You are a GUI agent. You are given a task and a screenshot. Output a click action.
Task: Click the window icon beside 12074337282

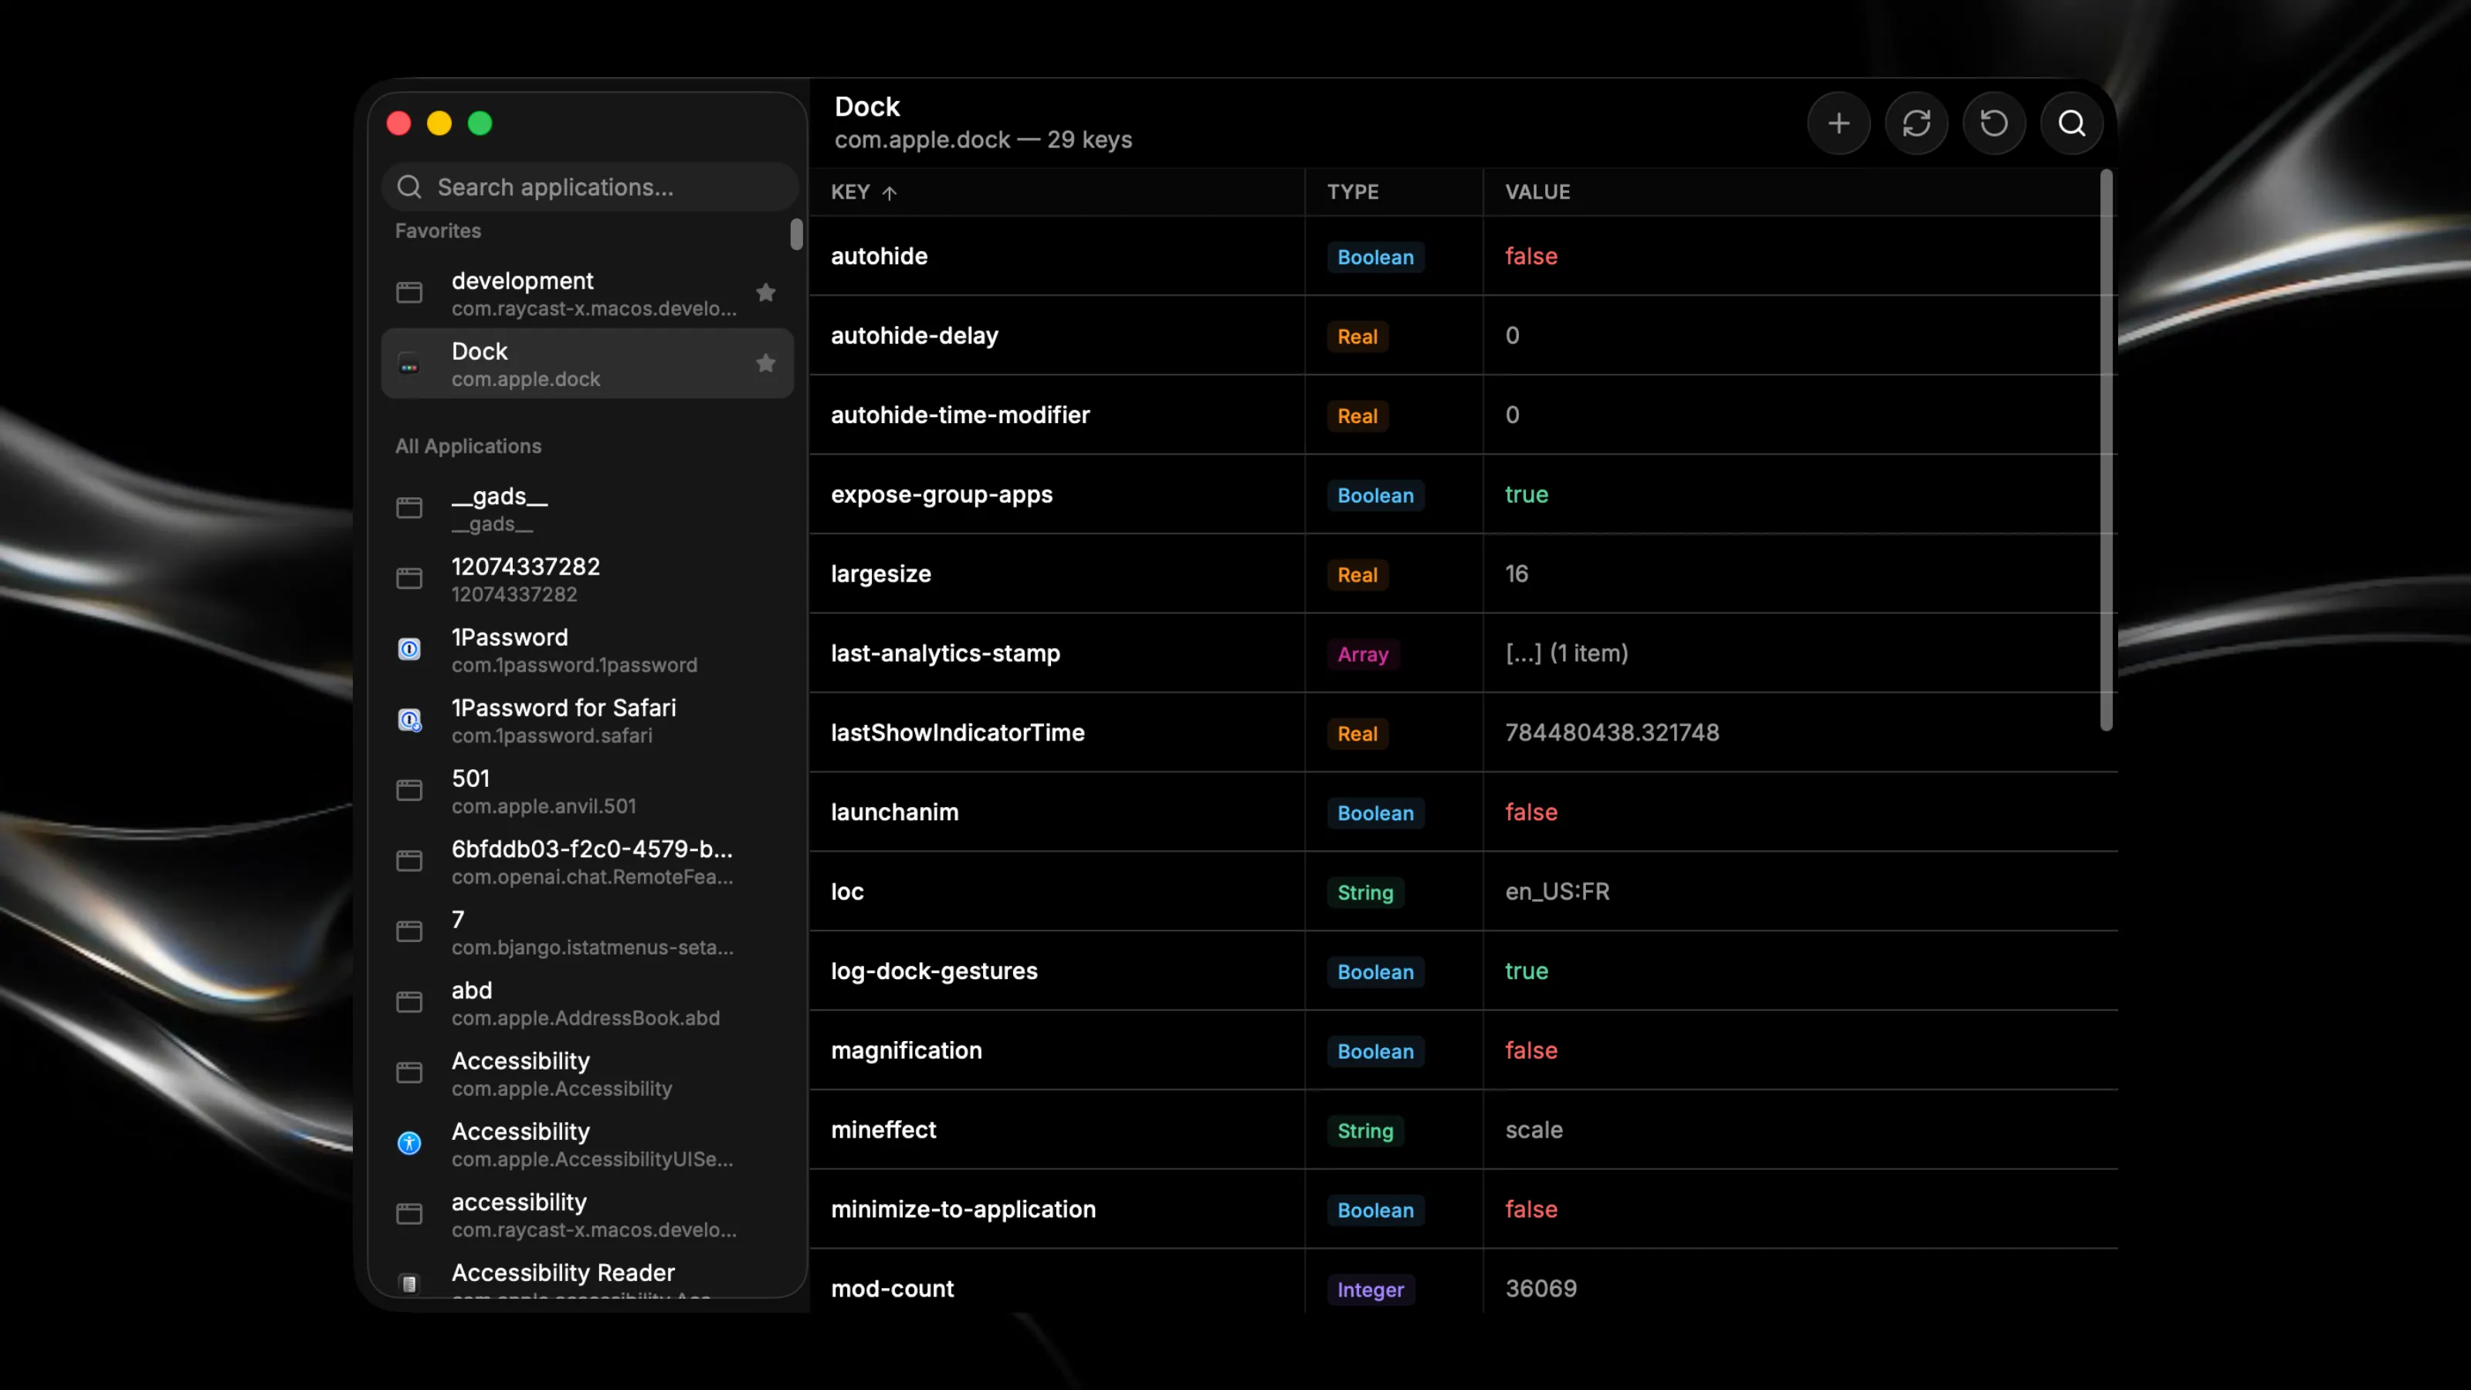coord(409,578)
